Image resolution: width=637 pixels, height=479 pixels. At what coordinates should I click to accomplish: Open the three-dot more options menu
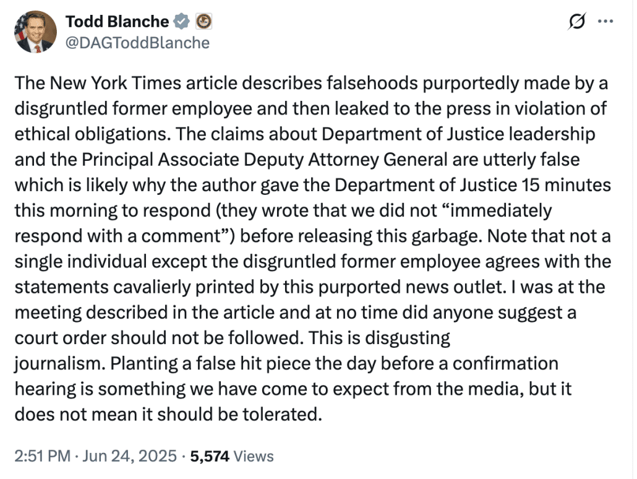pyautogui.click(x=604, y=22)
